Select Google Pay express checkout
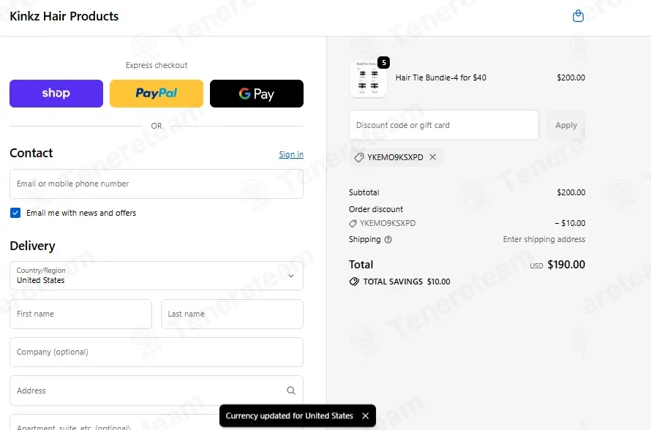This screenshot has height=430, width=651. coord(257,94)
